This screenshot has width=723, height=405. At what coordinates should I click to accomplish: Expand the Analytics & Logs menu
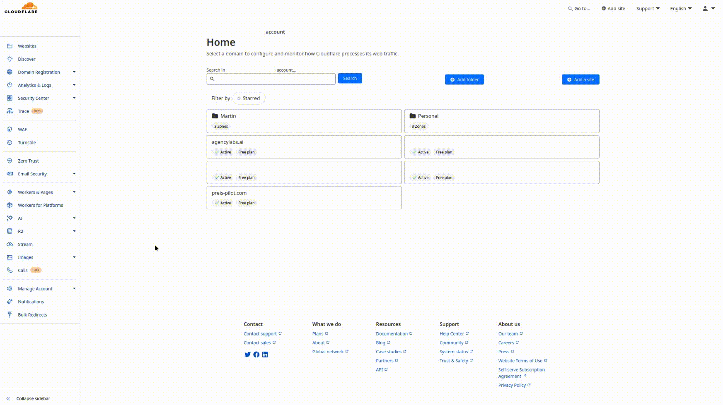[x=35, y=85]
